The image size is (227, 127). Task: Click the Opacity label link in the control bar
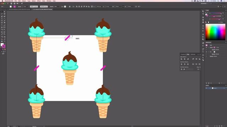(x=52, y=7)
